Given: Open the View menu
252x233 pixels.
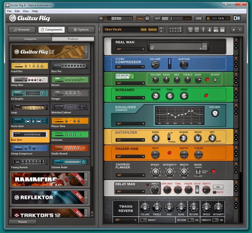Looking at the screenshot, I should click(x=26, y=11).
